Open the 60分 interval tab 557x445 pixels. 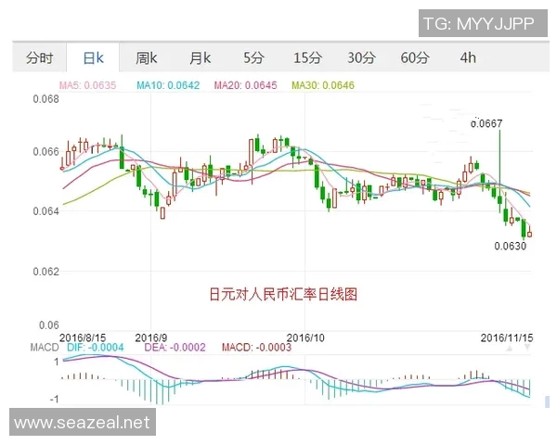(415, 58)
